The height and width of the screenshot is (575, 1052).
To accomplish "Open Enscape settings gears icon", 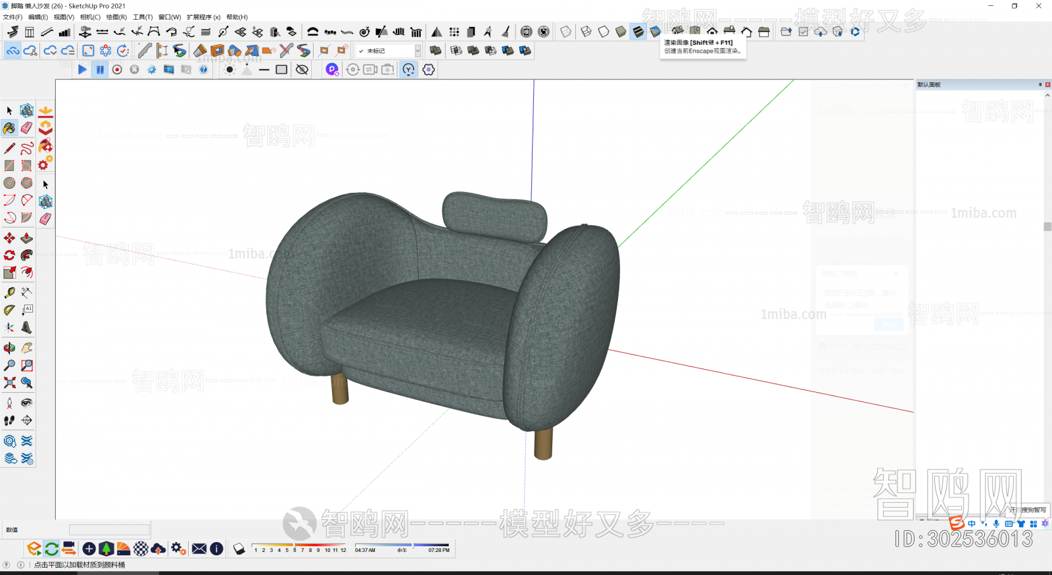I will tap(178, 549).
